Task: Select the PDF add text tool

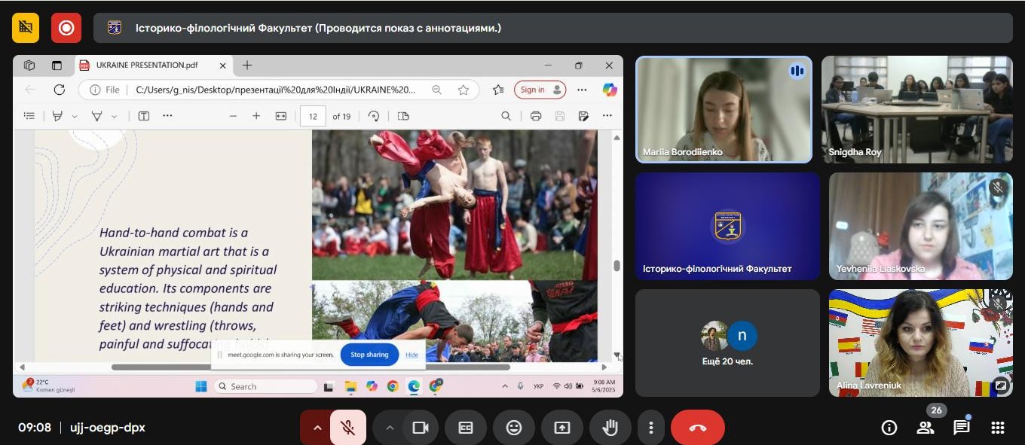Action: pos(143,116)
